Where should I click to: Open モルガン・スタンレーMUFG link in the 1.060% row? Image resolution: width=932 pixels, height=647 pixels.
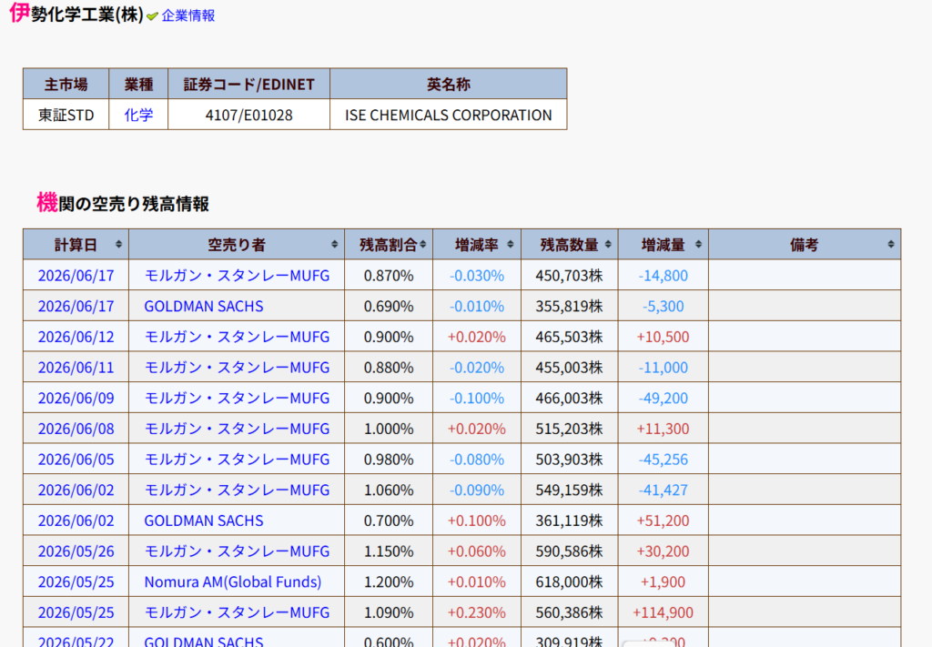(237, 490)
